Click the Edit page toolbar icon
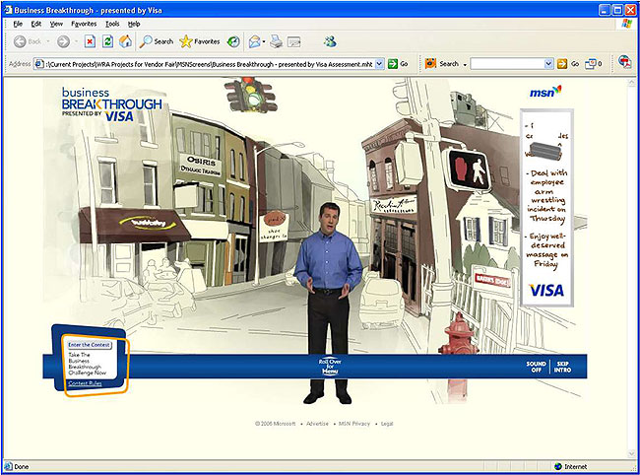Screen dimensions: 640x475 (293, 41)
